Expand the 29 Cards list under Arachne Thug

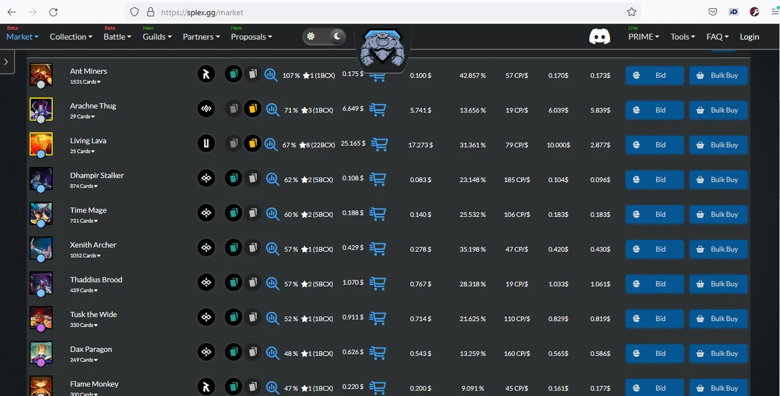click(x=82, y=116)
